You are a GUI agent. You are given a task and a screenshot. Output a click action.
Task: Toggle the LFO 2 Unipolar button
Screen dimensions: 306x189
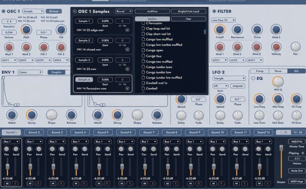coord(237,86)
